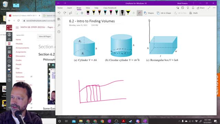The image size is (220, 124).
Task: Open Assignments course link
Action: [21, 52]
